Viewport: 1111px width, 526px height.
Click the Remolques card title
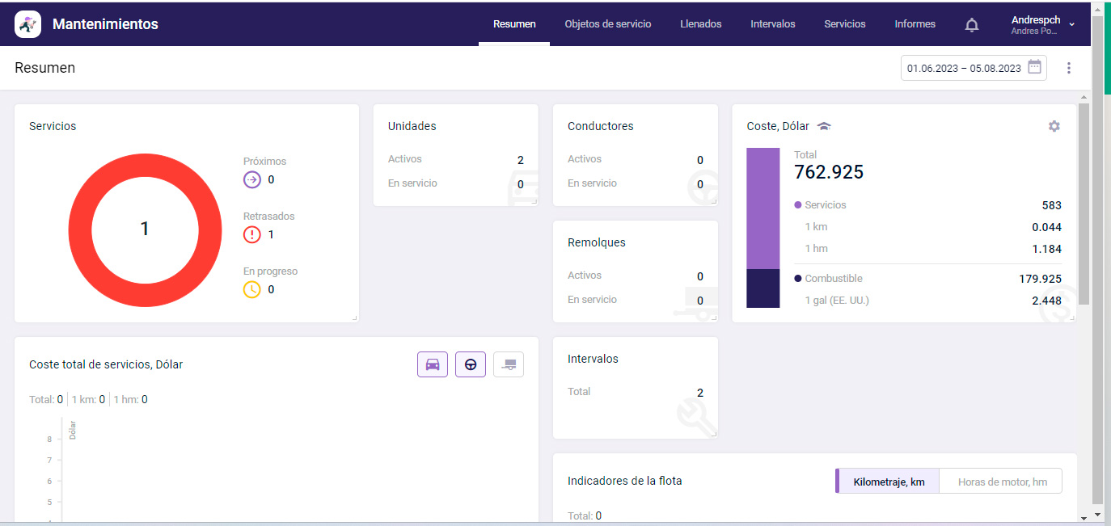click(x=597, y=242)
